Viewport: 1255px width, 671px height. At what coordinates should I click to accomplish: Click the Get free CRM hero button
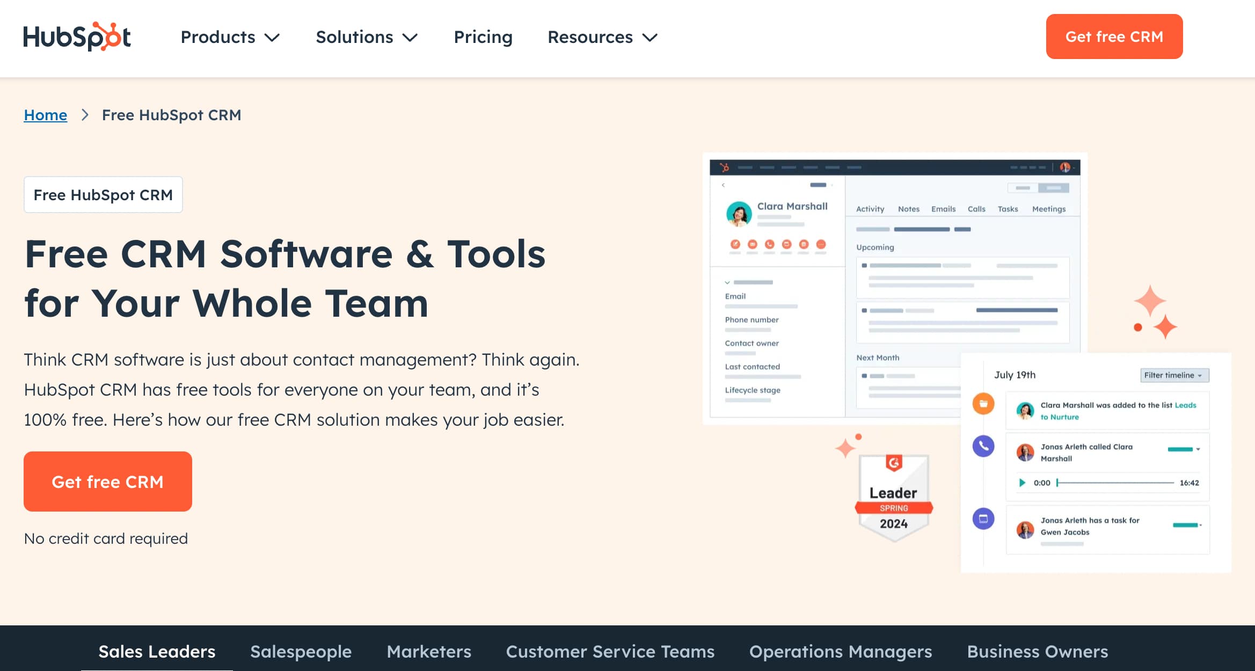click(107, 482)
